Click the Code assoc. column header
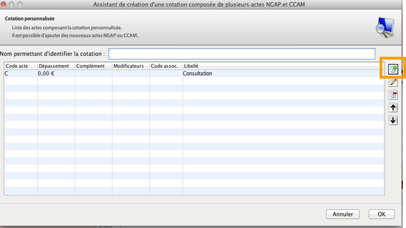This screenshot has width=406, height=228. (x=166, y=66)
